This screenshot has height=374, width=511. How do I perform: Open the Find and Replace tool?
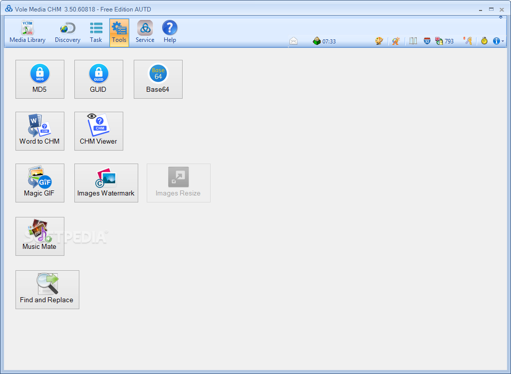pos(47,290)
